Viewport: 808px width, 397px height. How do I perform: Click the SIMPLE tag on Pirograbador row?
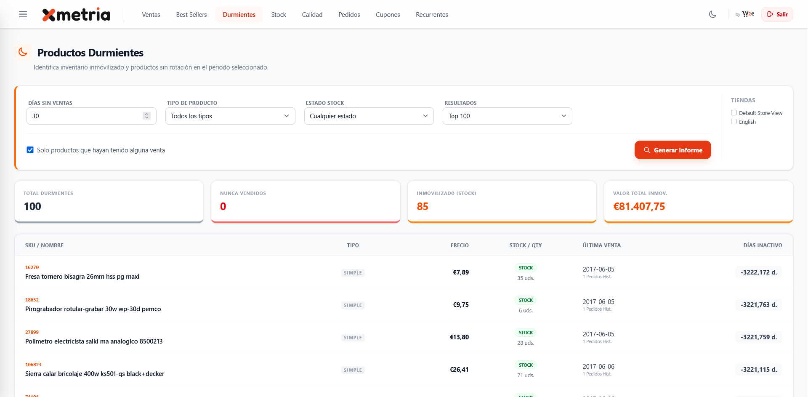353,305
